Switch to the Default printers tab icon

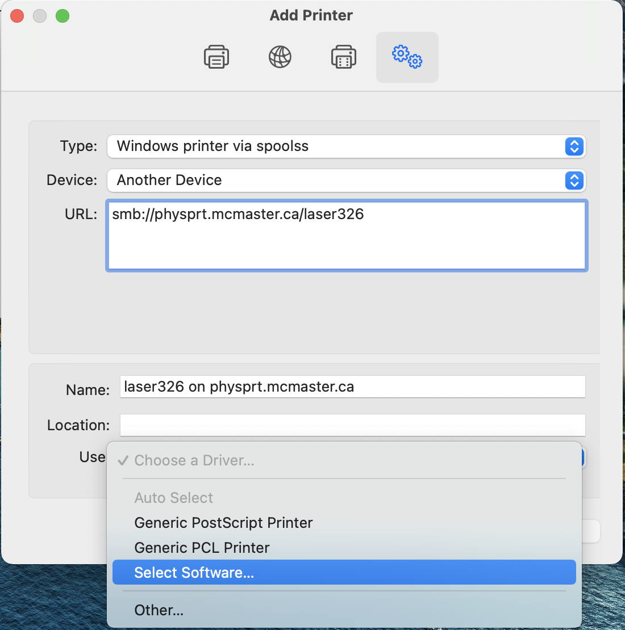click(216, 57)
